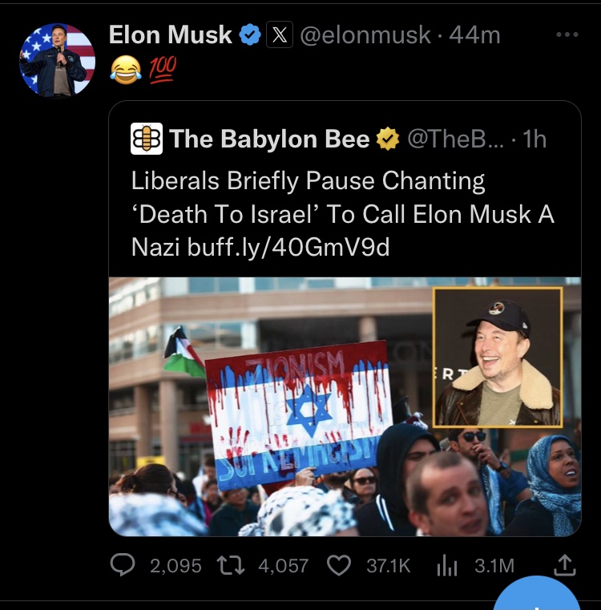Open the tweet author's profile picture
The height and width of the screenshot is (610, 601).
coord(57,60)
